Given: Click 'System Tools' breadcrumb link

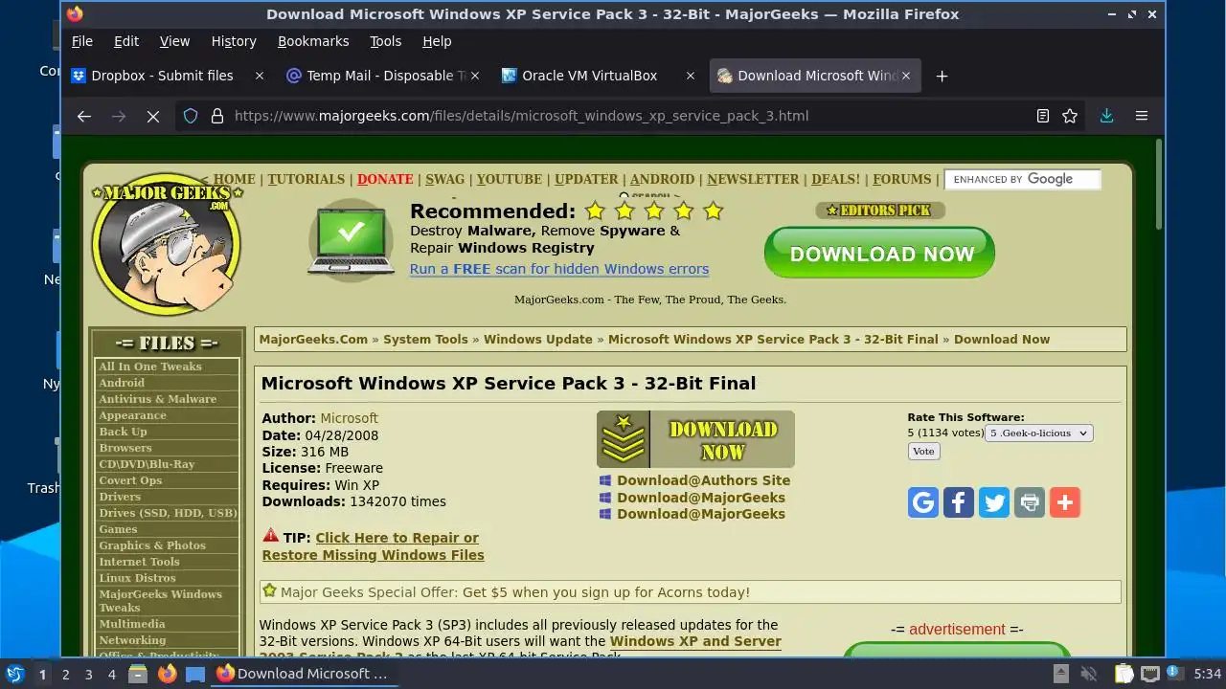Looking at the screenshot, I should [x=425, y=339].
